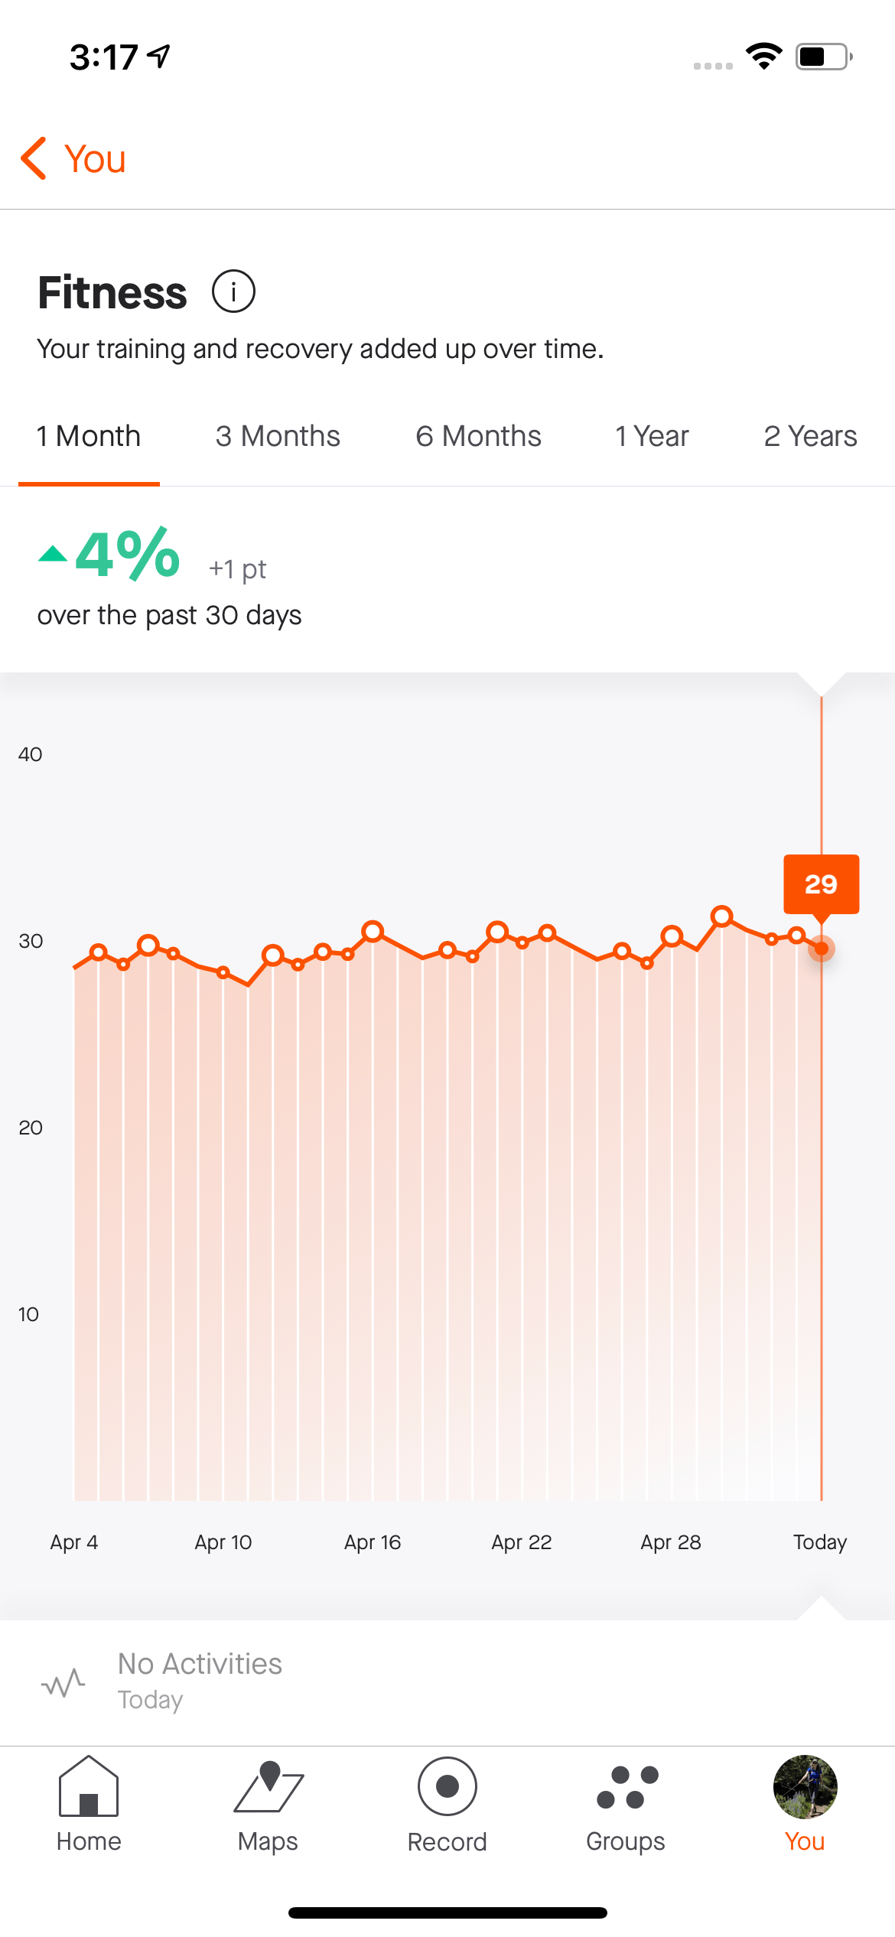Tap the activity waveform icon beside No Activities
The image size is (895, 1937).
click(63, 1683)
